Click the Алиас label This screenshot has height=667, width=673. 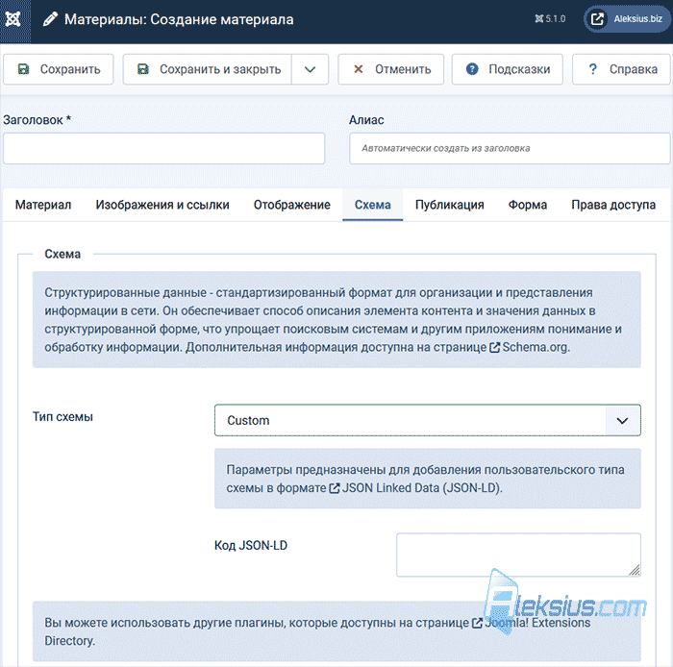(366, 120)
